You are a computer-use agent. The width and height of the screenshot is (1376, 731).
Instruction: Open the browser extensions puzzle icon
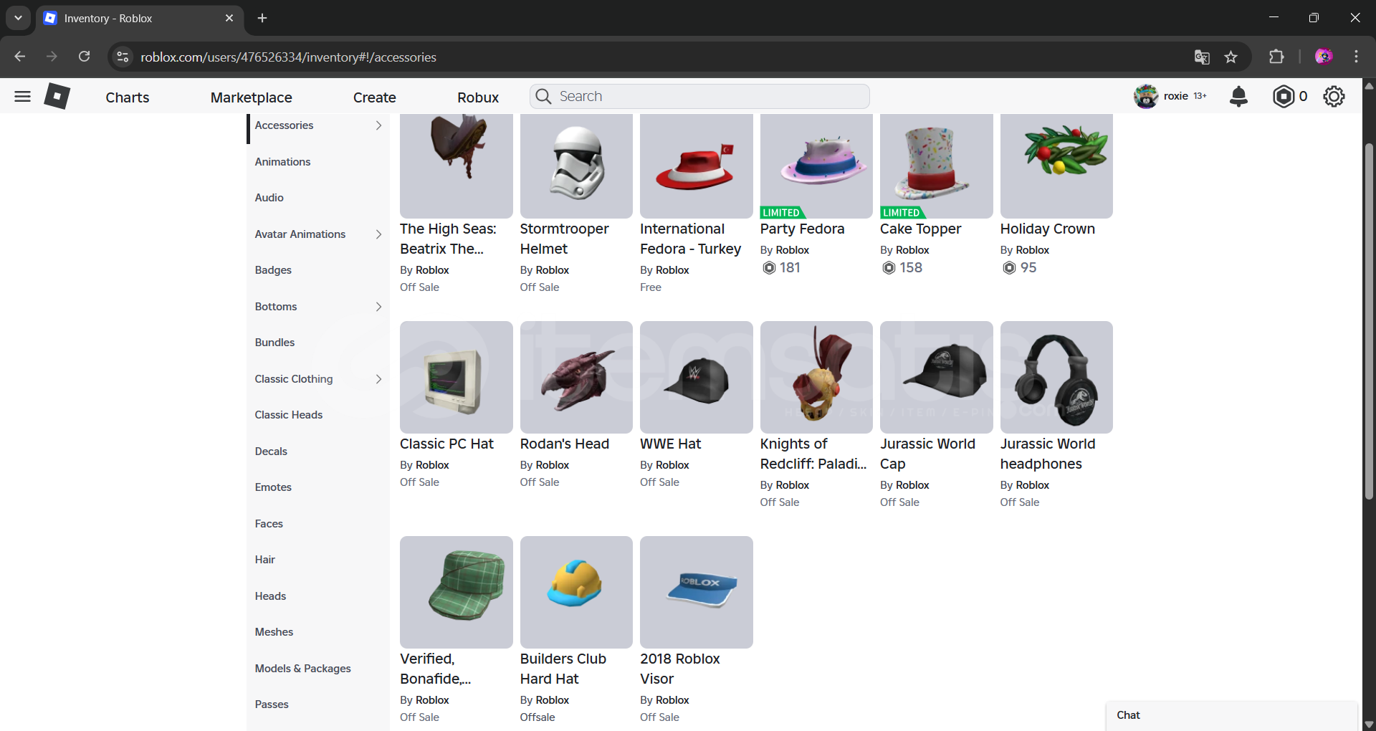pyautogui.click(x=1276, y=57)
